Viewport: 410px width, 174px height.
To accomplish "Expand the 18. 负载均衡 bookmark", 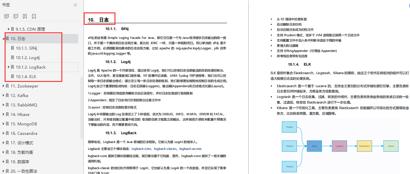I will coord(3,152).
